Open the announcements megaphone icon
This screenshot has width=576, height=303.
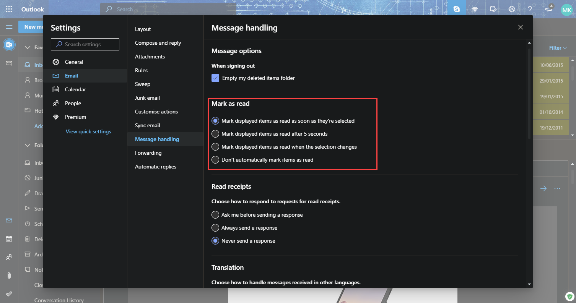click(x=548, y=9)
